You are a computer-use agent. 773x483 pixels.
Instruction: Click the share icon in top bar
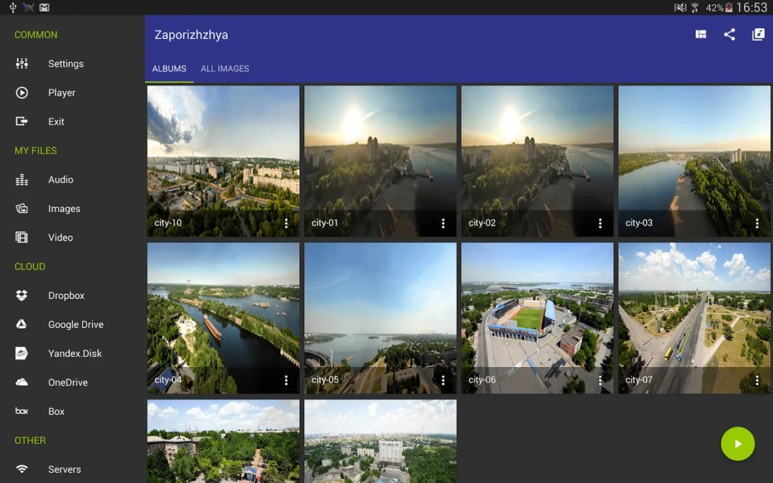point(729,34)
